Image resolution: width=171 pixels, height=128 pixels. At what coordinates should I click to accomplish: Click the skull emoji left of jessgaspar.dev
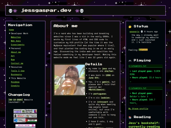(10, 11)
